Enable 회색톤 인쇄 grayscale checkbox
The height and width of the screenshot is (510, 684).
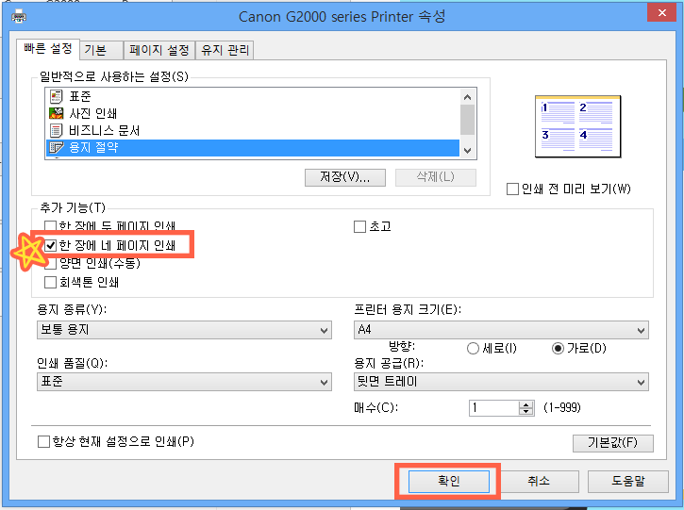click(x=51, y=283)
